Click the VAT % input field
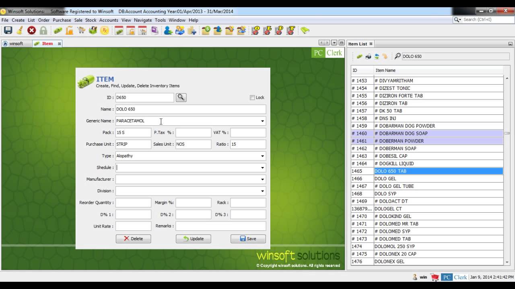 248,132
